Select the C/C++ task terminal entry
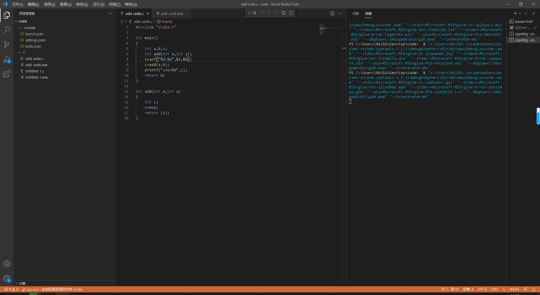The height and width of the screenshot is (295, 540). point(523,28)
